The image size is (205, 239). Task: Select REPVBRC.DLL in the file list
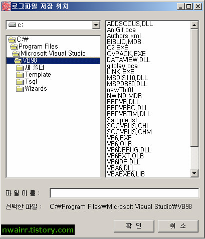pyautogui.click(x=128, y=108)
